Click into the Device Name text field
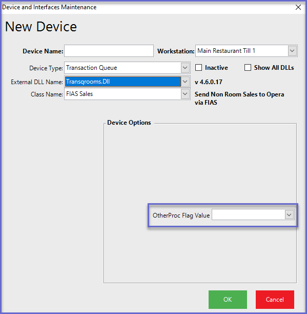The image size is (307, 314). click(x=109, y=51)
